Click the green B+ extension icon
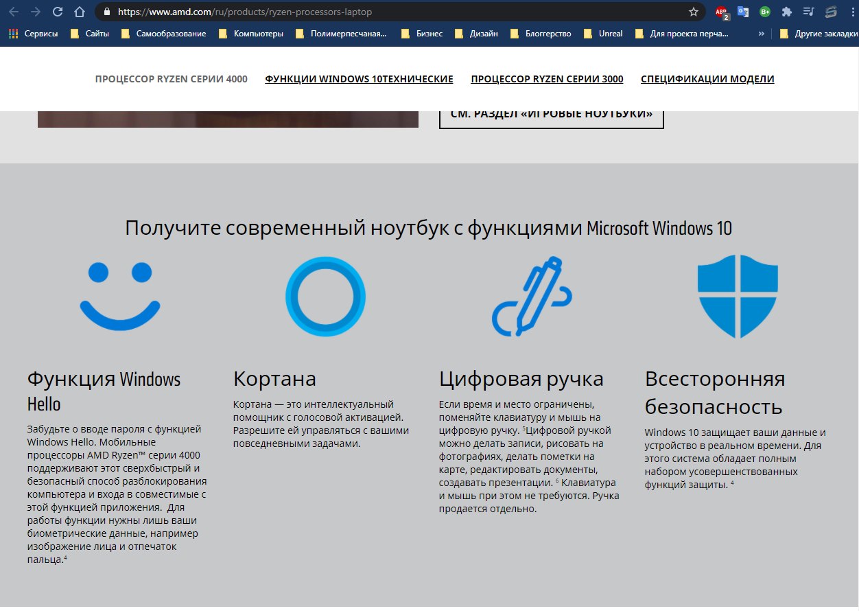Viewport: 859px width, 611px height. click(765, 12)
